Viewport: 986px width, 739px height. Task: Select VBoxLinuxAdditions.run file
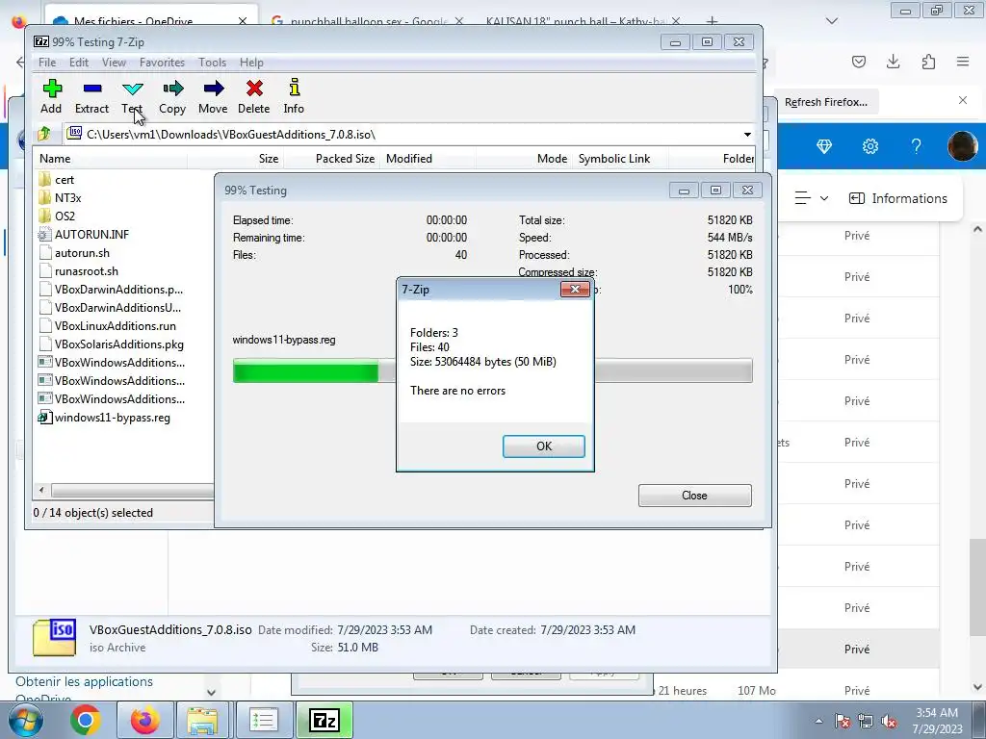tap(107, 326)
